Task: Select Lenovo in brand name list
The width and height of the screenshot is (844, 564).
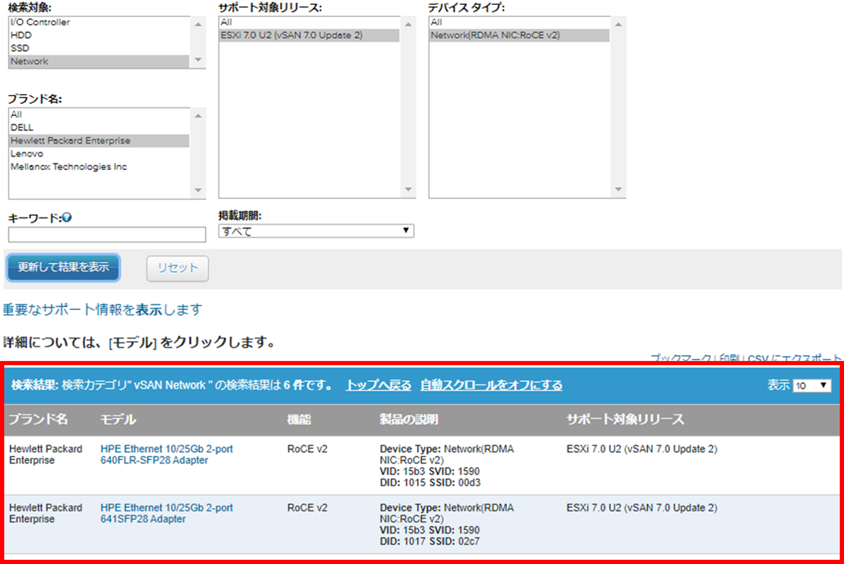Action: (99, 154)
